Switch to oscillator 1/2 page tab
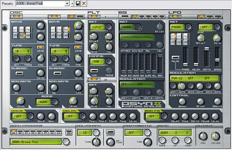This screenshot has height=150, width=232. 72,17
